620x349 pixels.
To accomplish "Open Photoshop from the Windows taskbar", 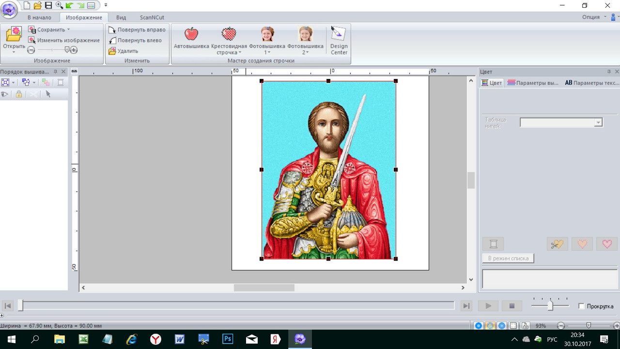I will pos(228,339).
